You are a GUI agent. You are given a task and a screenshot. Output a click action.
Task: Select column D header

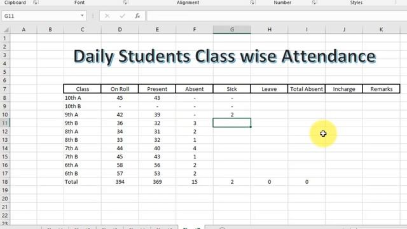pos(120,30)
